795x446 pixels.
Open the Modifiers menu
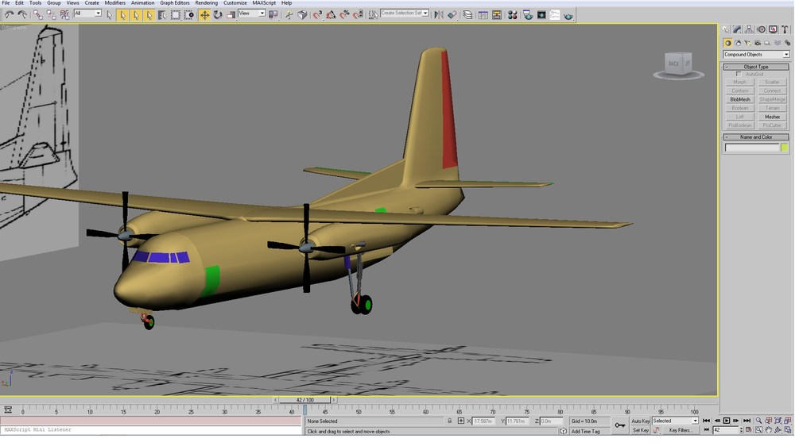click(115, 3)
